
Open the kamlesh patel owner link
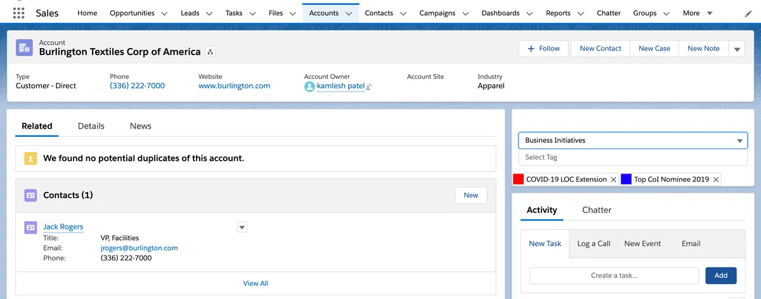(x=341, y=86)
